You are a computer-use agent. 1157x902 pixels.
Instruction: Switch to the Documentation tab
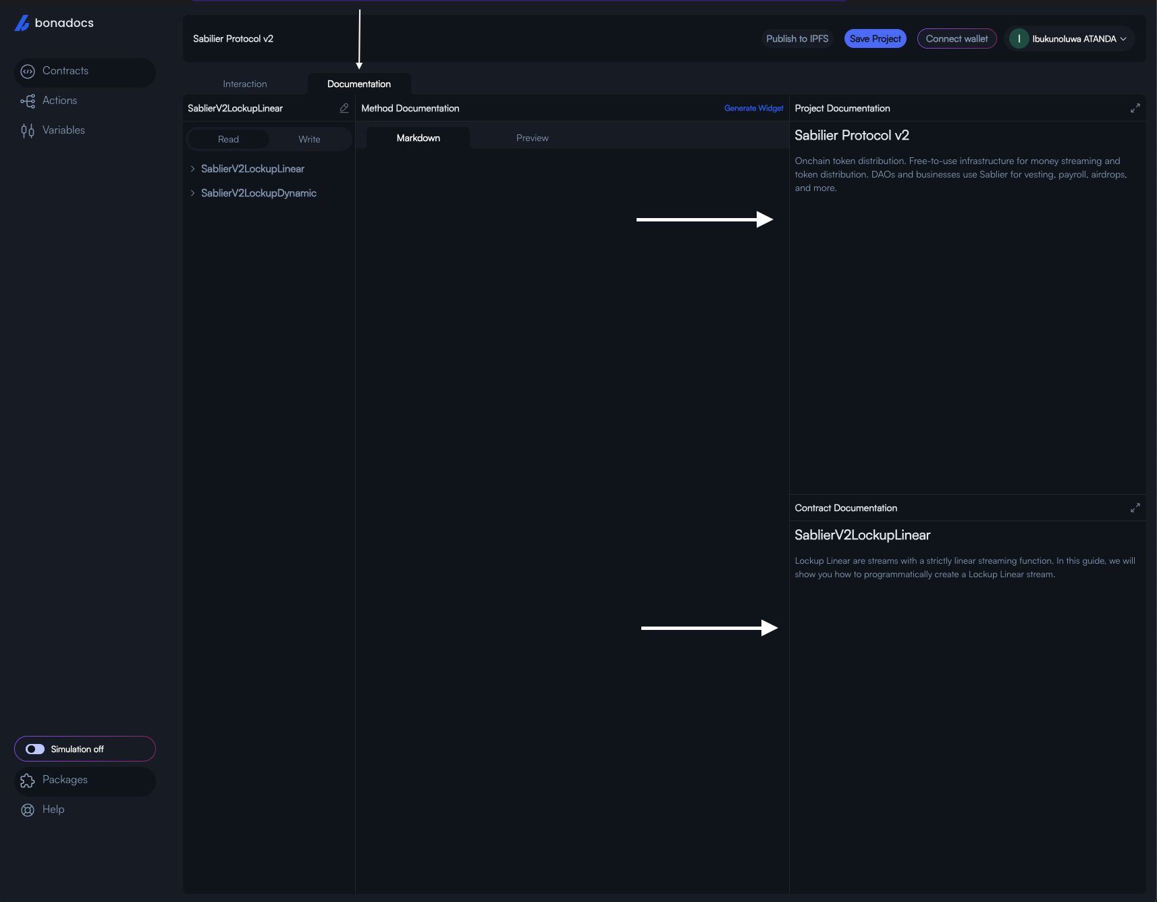point(359,84)
